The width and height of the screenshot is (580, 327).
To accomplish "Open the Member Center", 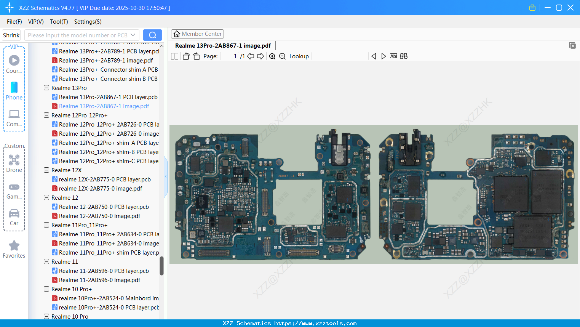I will coord(197,34).
